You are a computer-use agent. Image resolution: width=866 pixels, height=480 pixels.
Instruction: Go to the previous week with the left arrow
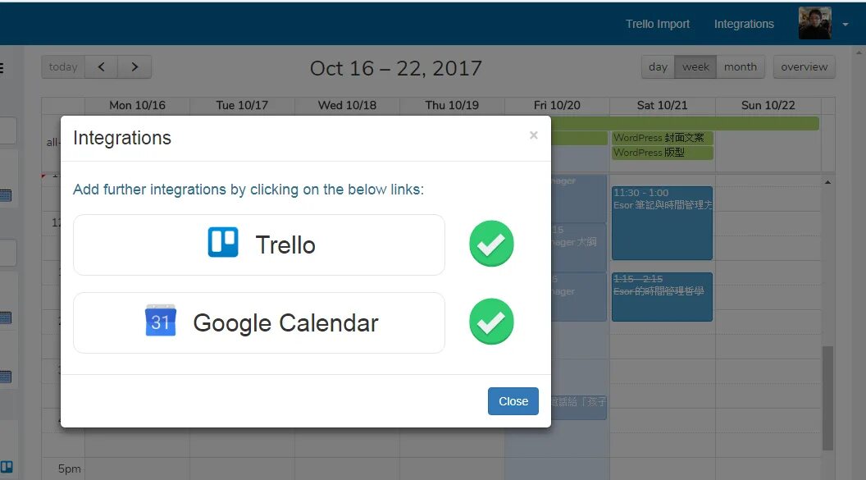[x=102, y=67]
